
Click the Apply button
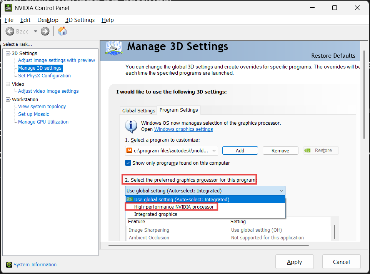coord(295,262)
